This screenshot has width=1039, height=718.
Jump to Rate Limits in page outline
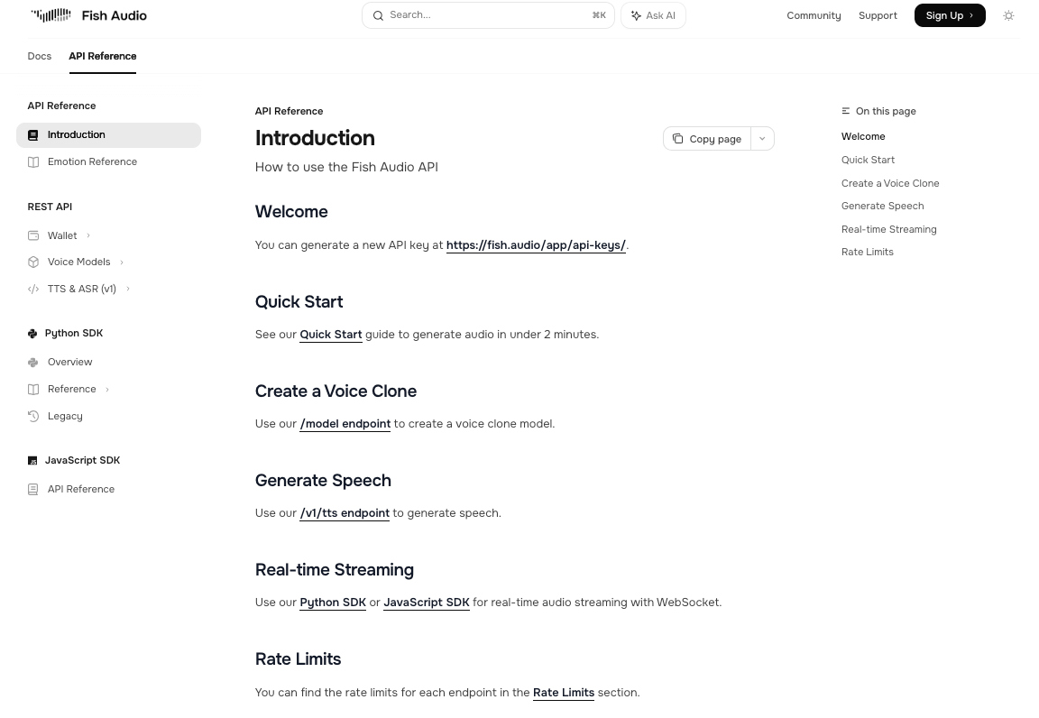pyautogui.click(x=868, y=253)
